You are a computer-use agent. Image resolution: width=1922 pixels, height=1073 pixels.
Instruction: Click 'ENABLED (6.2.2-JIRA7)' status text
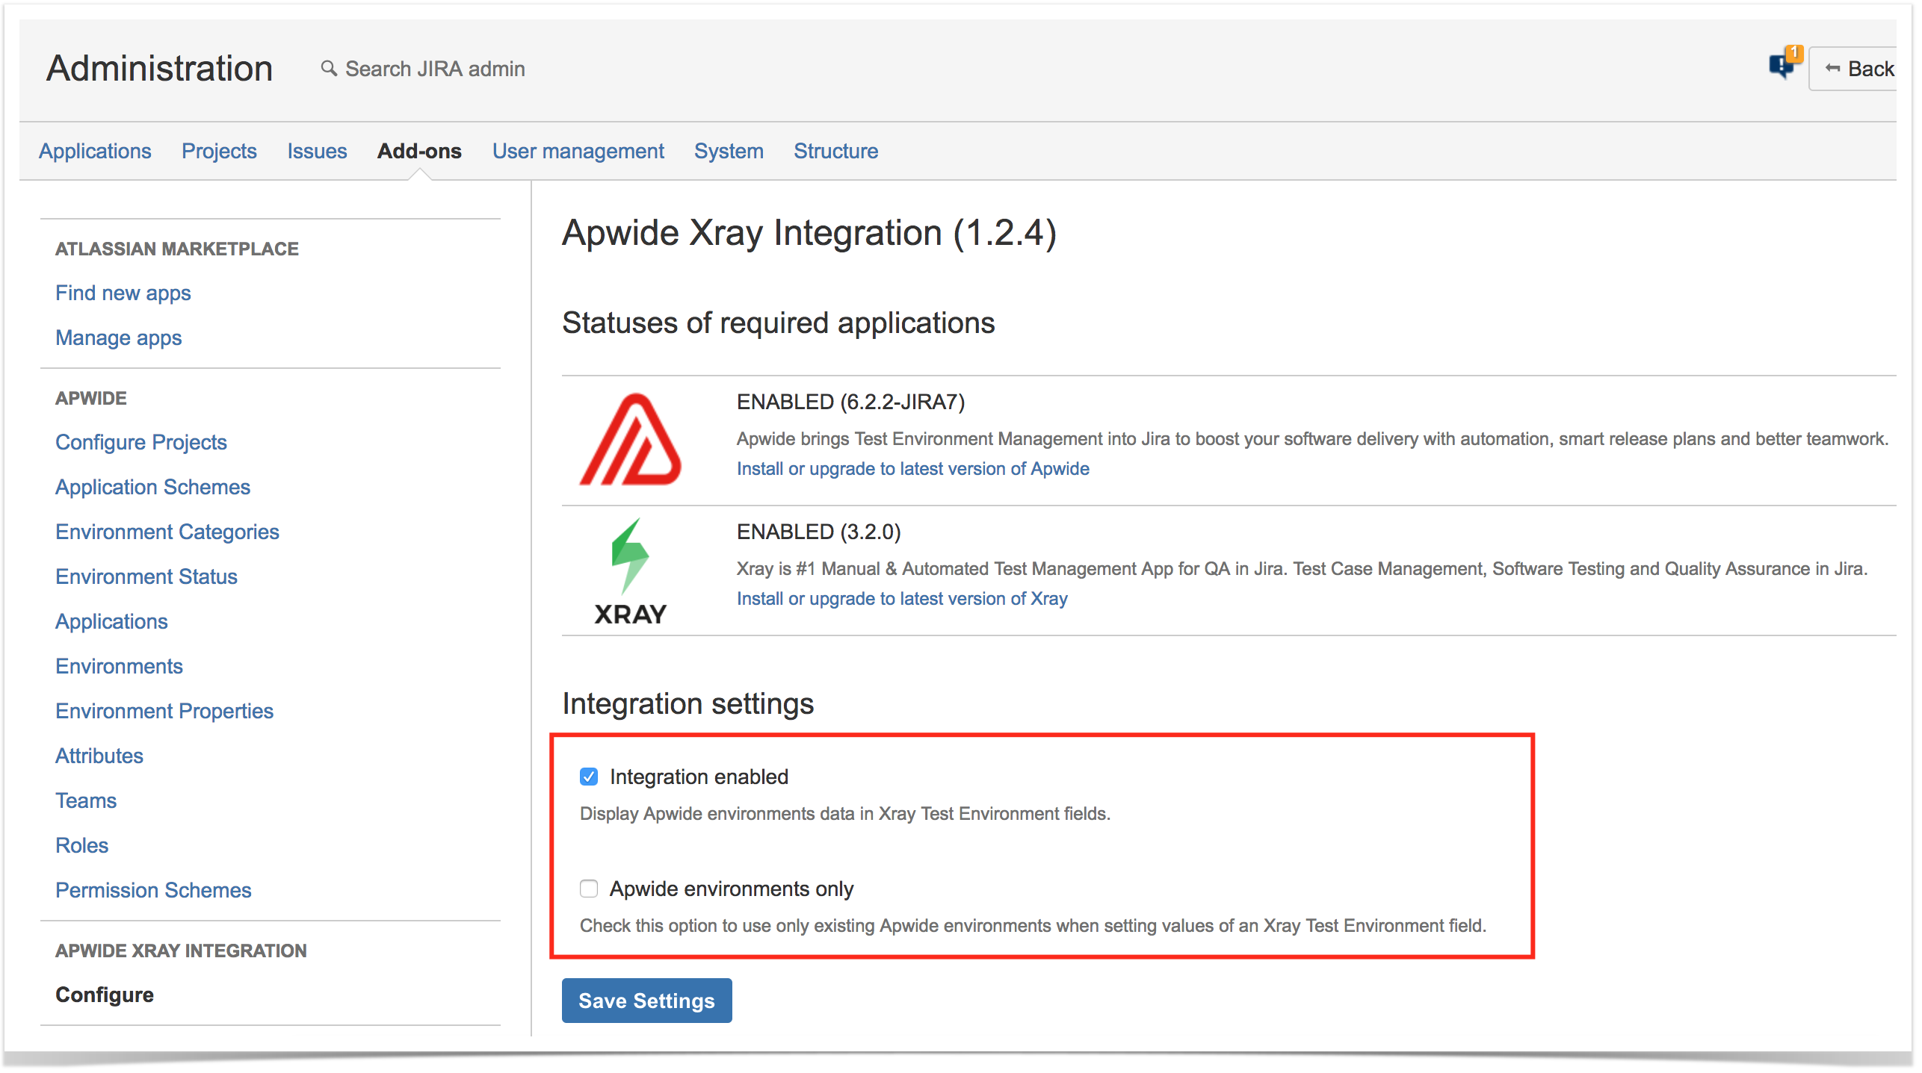tap(850, 402)
